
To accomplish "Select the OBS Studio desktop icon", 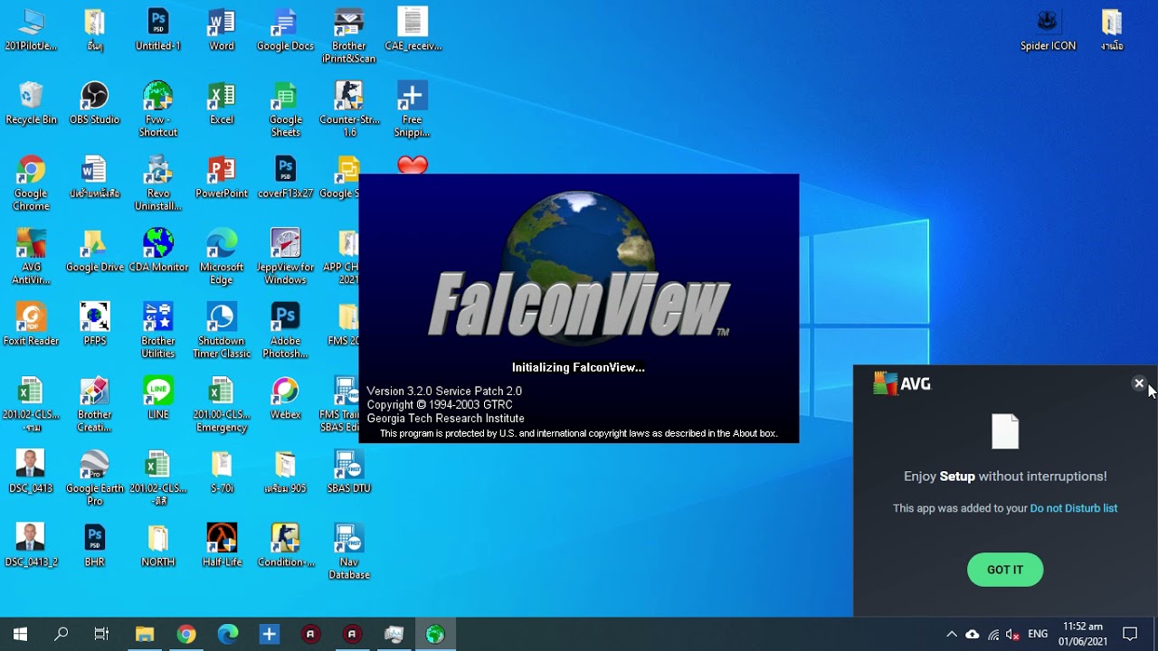I will point(94,103).
